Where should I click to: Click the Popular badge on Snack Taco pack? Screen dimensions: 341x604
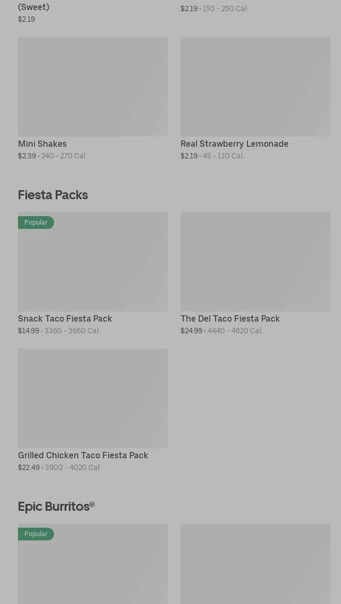coord(36,223)
